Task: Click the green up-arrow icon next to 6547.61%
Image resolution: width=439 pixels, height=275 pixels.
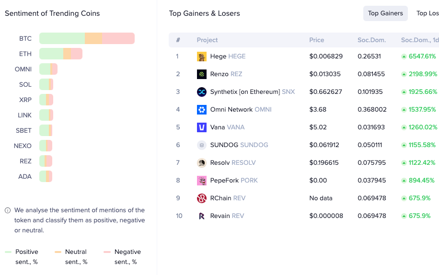Action: 404,57
